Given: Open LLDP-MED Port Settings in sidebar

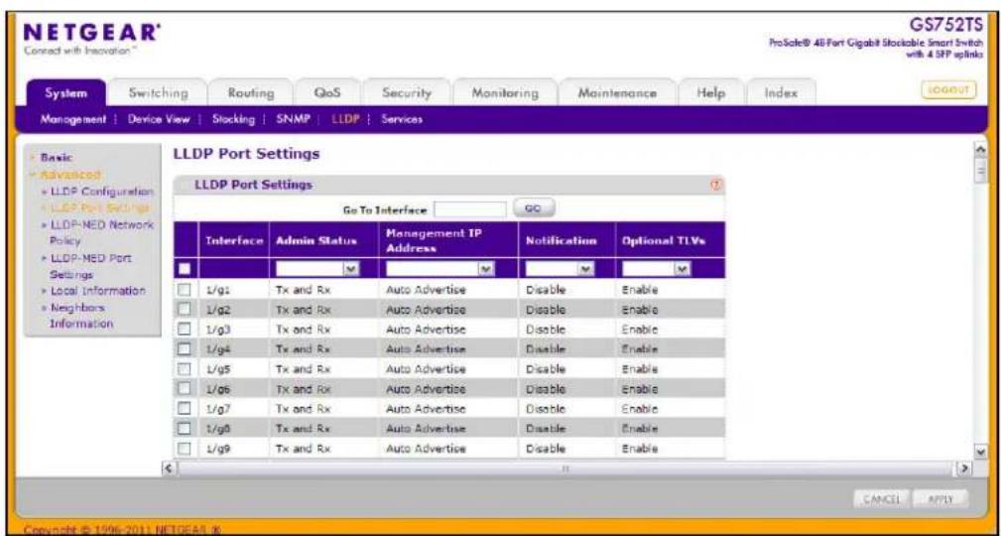Looking at the screenshot, I should coord(92,266).
